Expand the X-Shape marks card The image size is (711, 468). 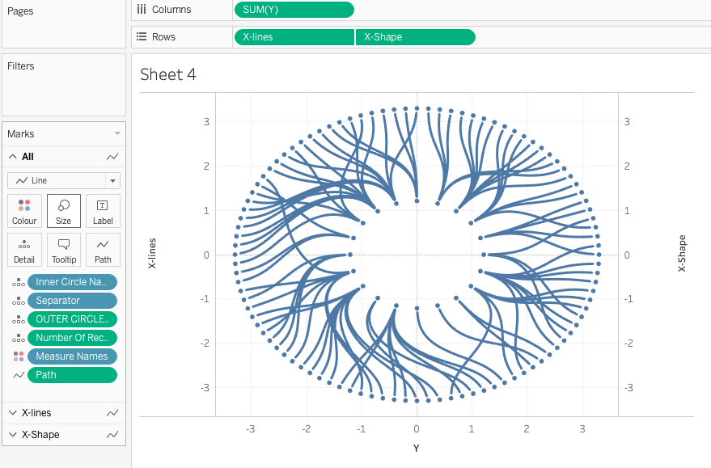point(12,434)
